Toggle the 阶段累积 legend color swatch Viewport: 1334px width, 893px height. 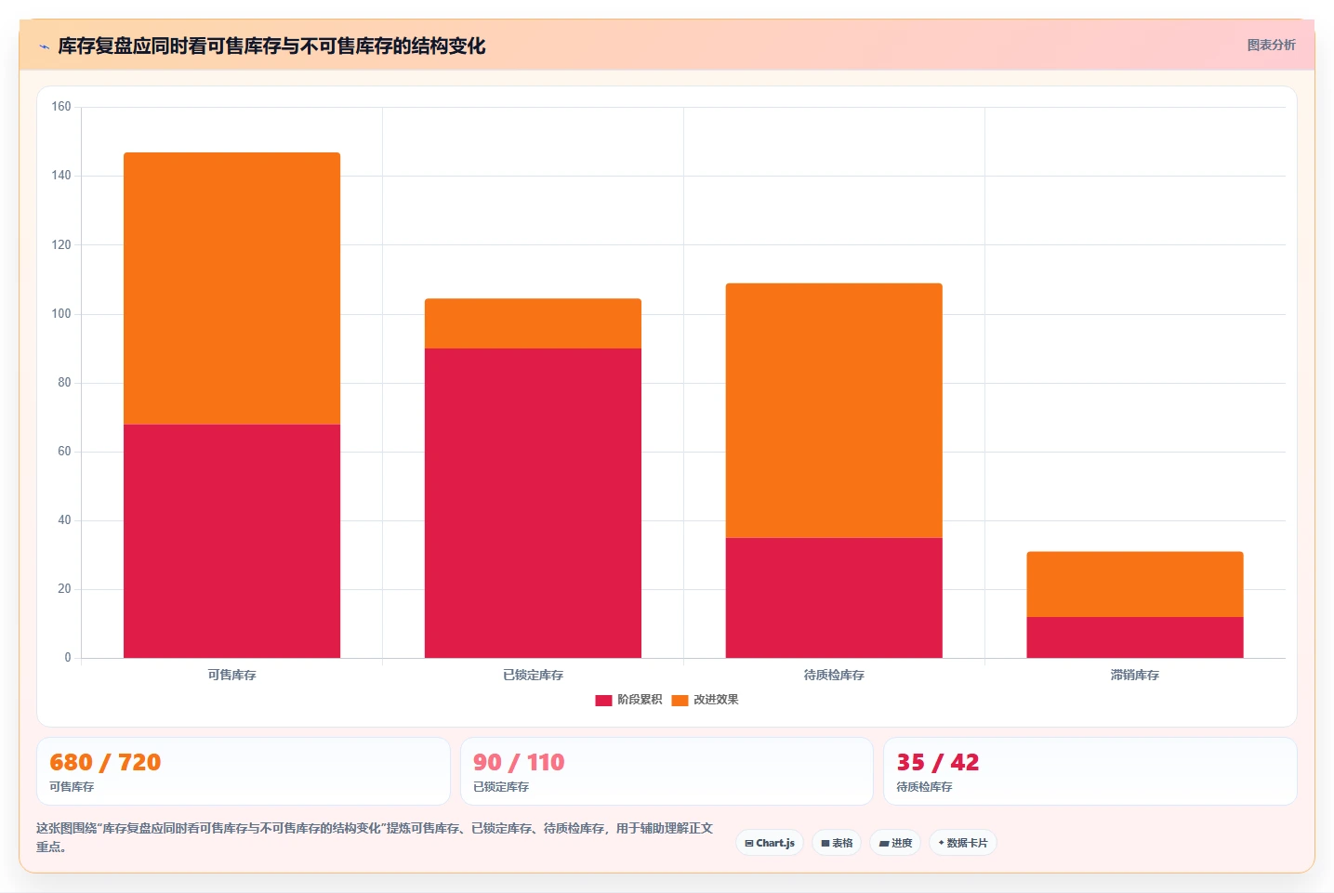tap(603, 700)
